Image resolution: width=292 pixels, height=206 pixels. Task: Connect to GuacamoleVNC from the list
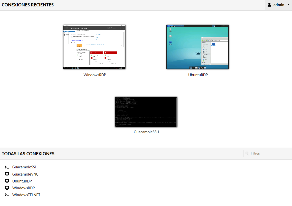[25, 174]
